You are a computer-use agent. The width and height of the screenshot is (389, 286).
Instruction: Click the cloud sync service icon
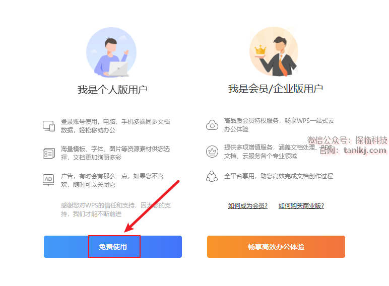pos(212,125)
